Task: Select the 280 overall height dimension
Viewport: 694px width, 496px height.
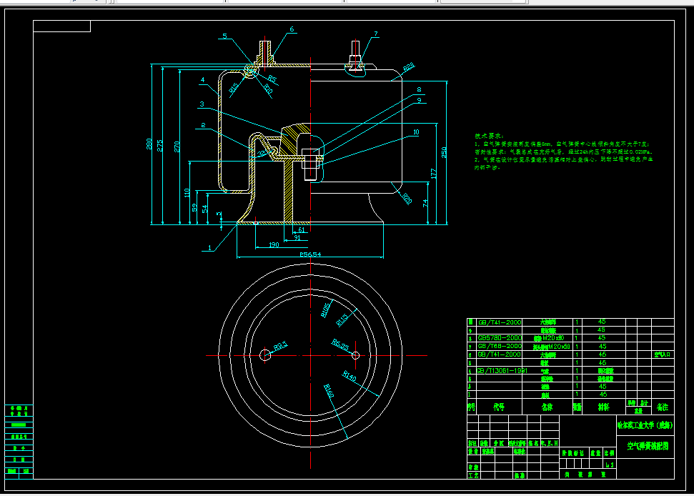Action: [149, 144]
